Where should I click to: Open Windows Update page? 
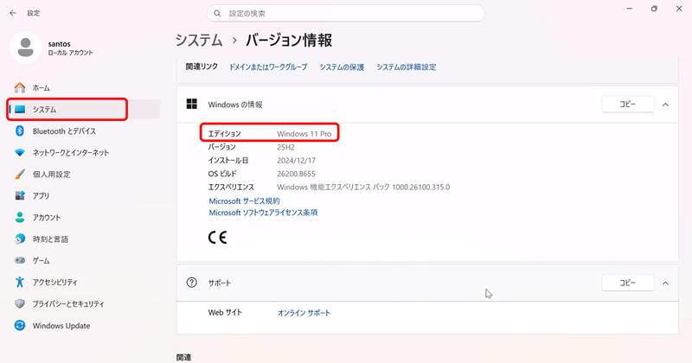84,326
